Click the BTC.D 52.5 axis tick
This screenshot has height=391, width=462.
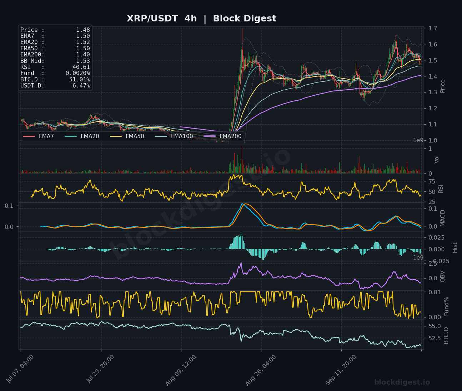(435, 338)
